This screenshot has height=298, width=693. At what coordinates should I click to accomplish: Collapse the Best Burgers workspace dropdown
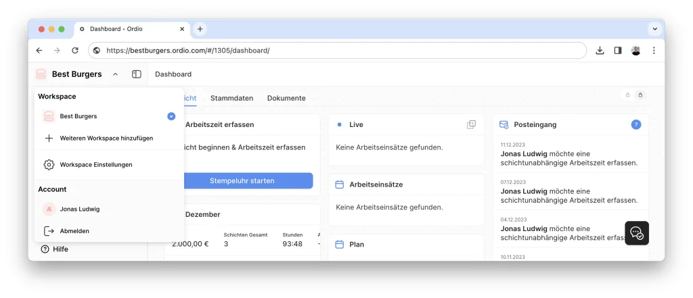tap(115, 74)
